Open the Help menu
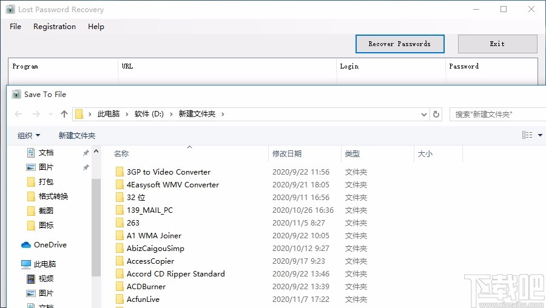 (96, 27)
